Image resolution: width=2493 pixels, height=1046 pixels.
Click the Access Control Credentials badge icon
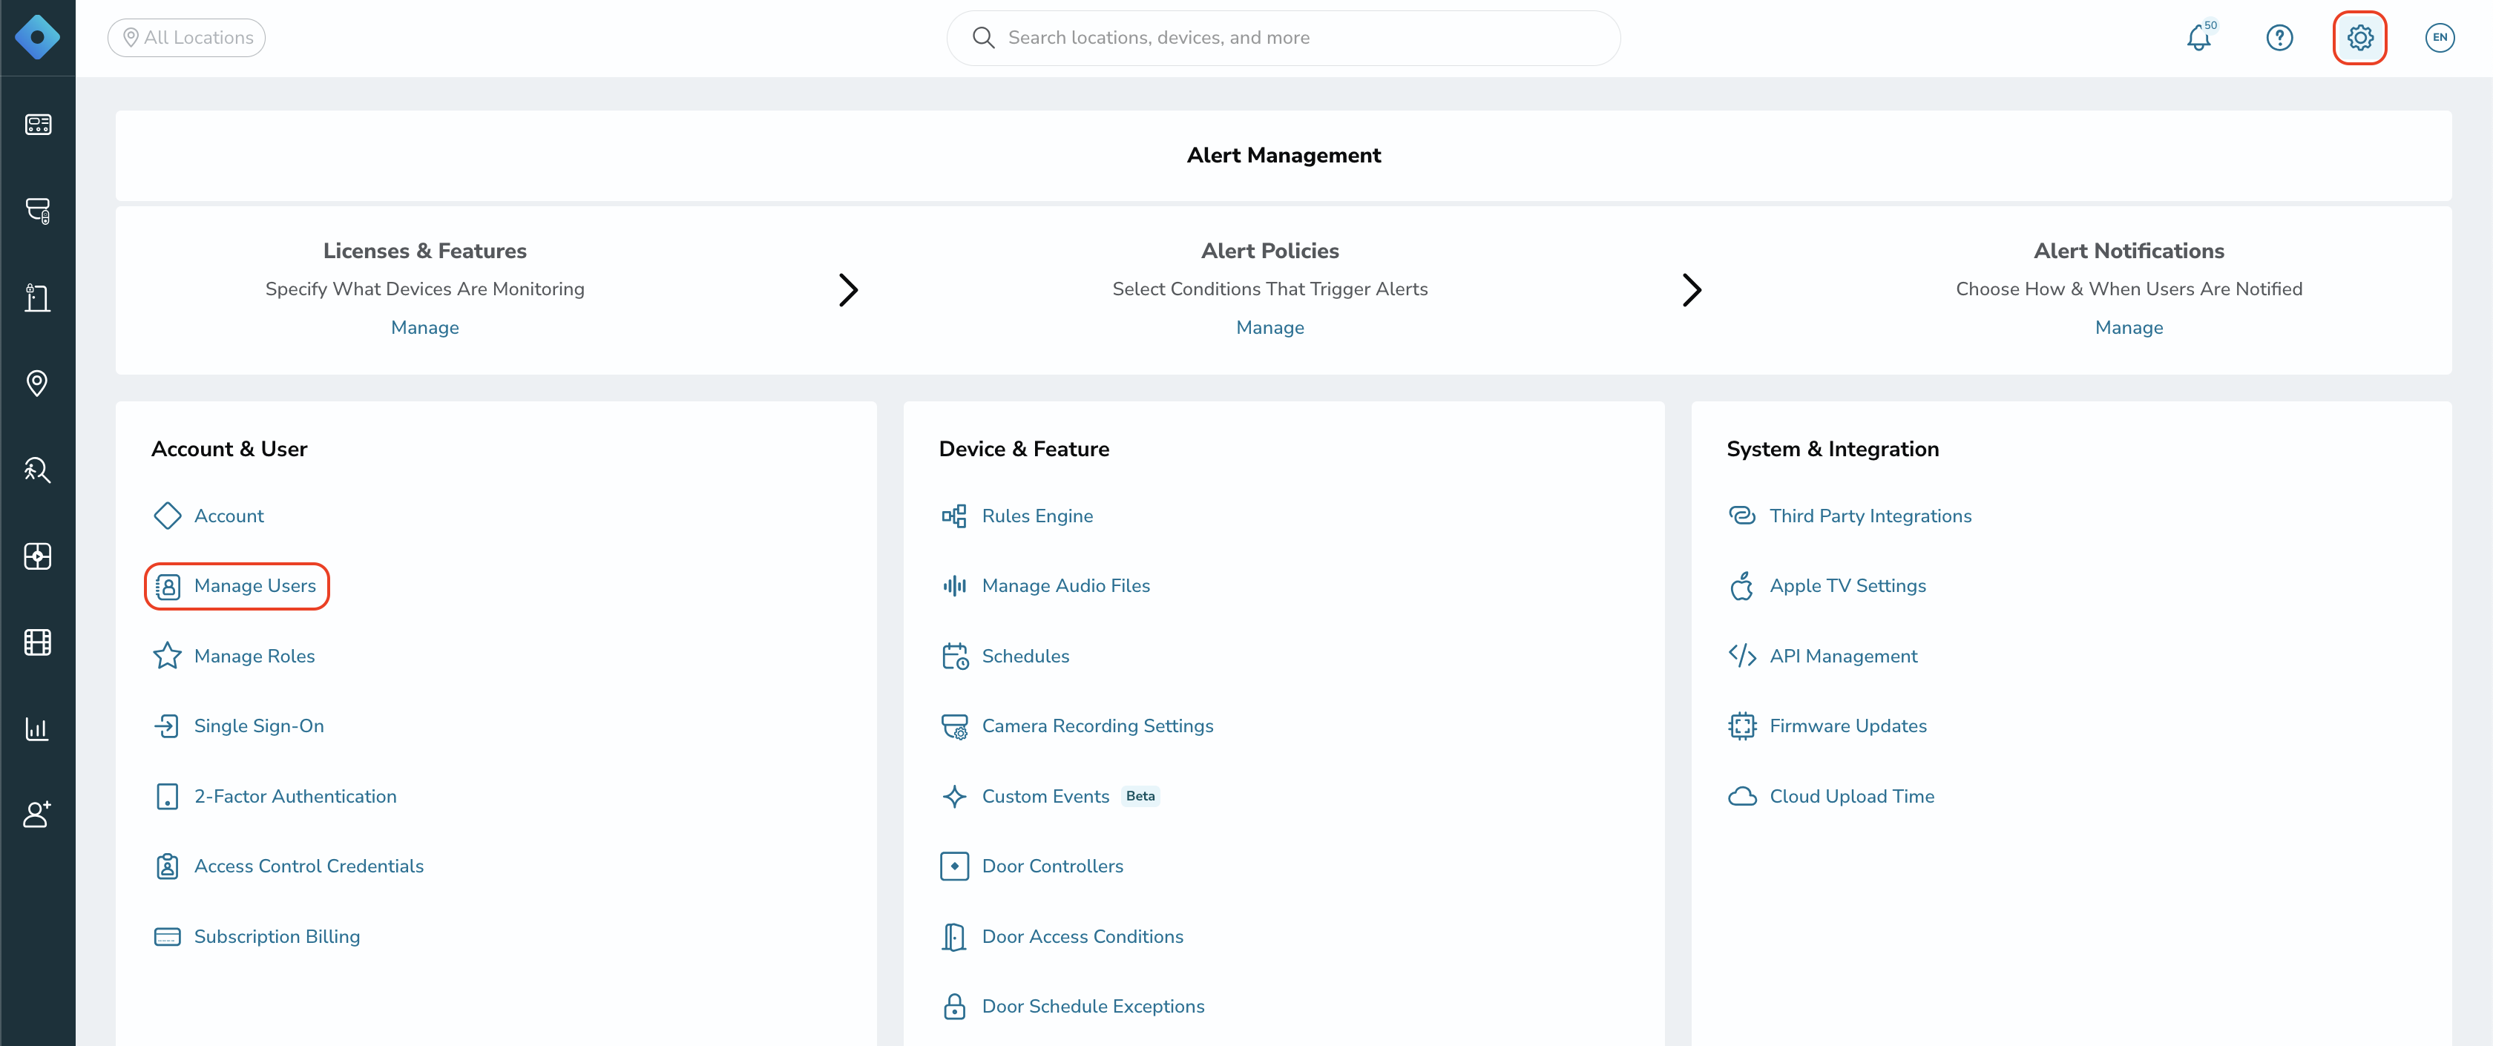point(168,866)
